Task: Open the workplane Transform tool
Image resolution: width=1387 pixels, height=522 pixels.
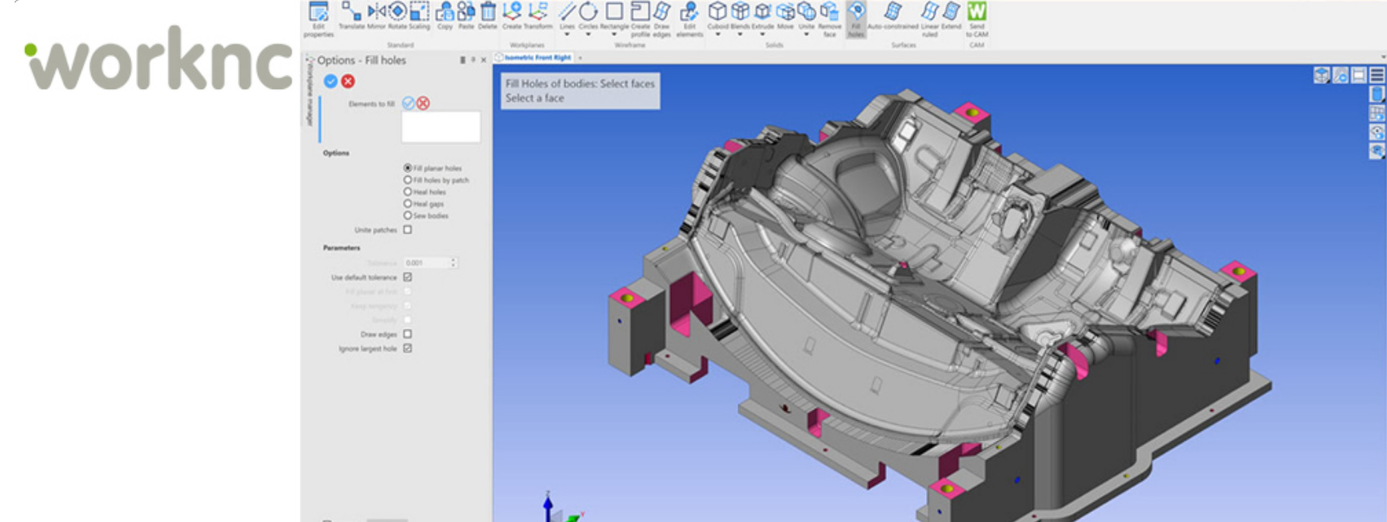Action: pos(538,15)
